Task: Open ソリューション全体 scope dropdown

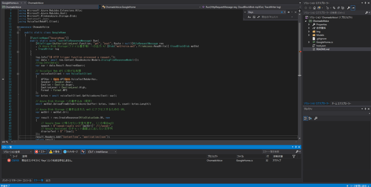Action: tap(17, 152)
